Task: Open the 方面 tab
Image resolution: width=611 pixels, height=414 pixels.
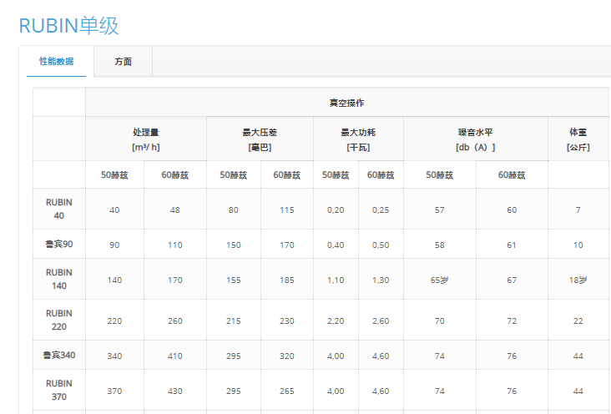Action: coord(124,62)
